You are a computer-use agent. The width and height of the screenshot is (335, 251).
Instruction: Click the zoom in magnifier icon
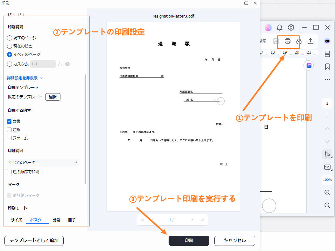point(327,193)
